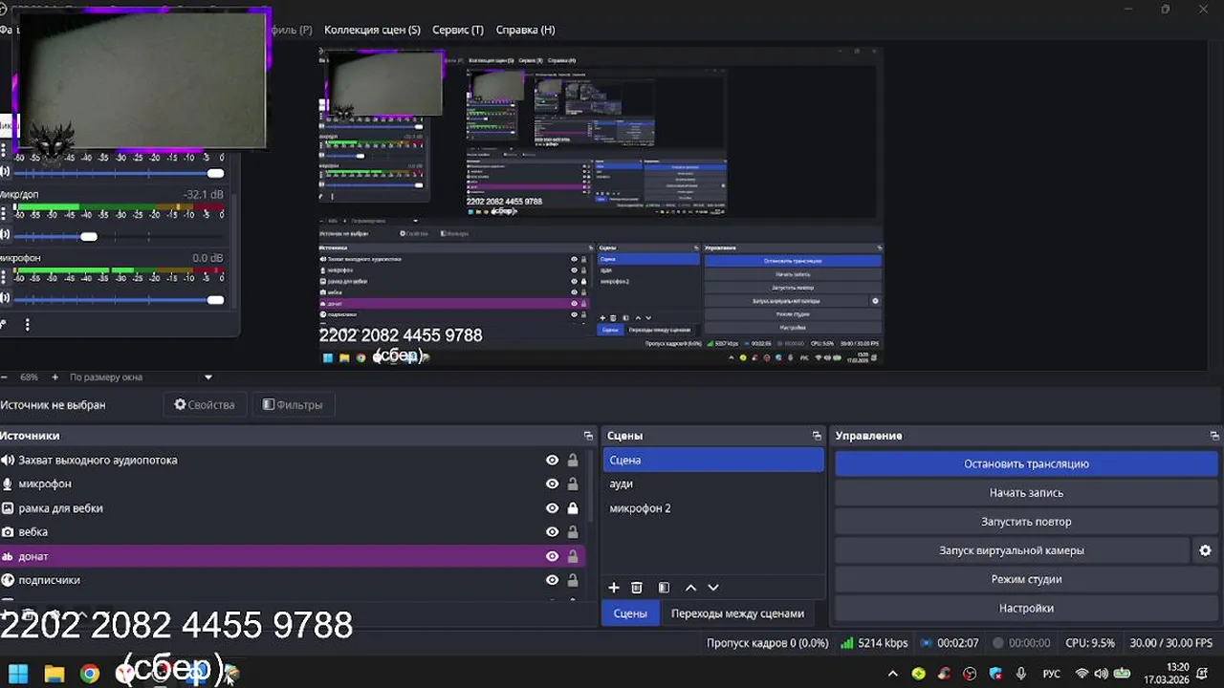Click the topmost mixer volume slider handle
This screenshot has width=1224, height=688.
click(x=215, y=173)
